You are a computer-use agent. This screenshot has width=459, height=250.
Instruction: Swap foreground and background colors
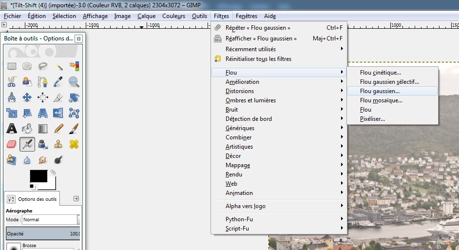(53, 173)
